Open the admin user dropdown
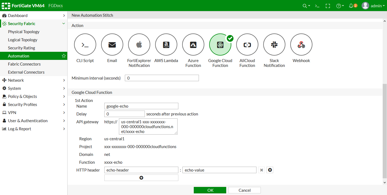 [373, 6]
